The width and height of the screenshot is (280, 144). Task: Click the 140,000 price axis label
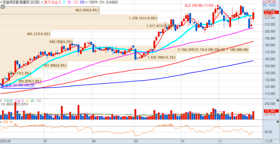pos(270,73)
